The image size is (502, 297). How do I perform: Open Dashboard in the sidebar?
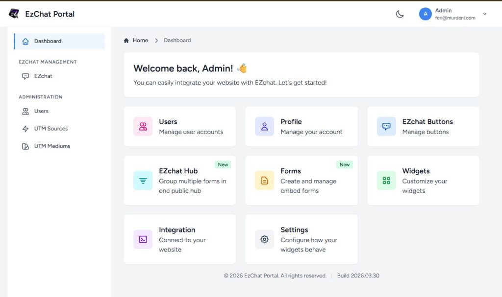click(x=48, y=41)
